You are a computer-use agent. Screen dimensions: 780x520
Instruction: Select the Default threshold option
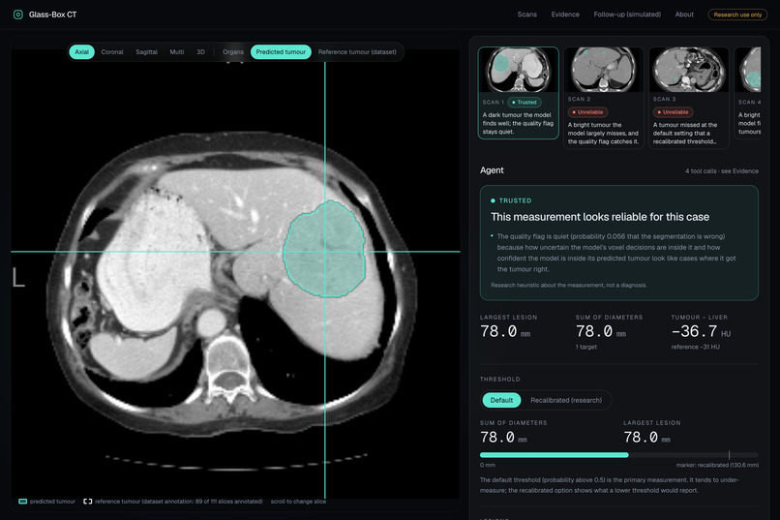[x=501, y=400]
